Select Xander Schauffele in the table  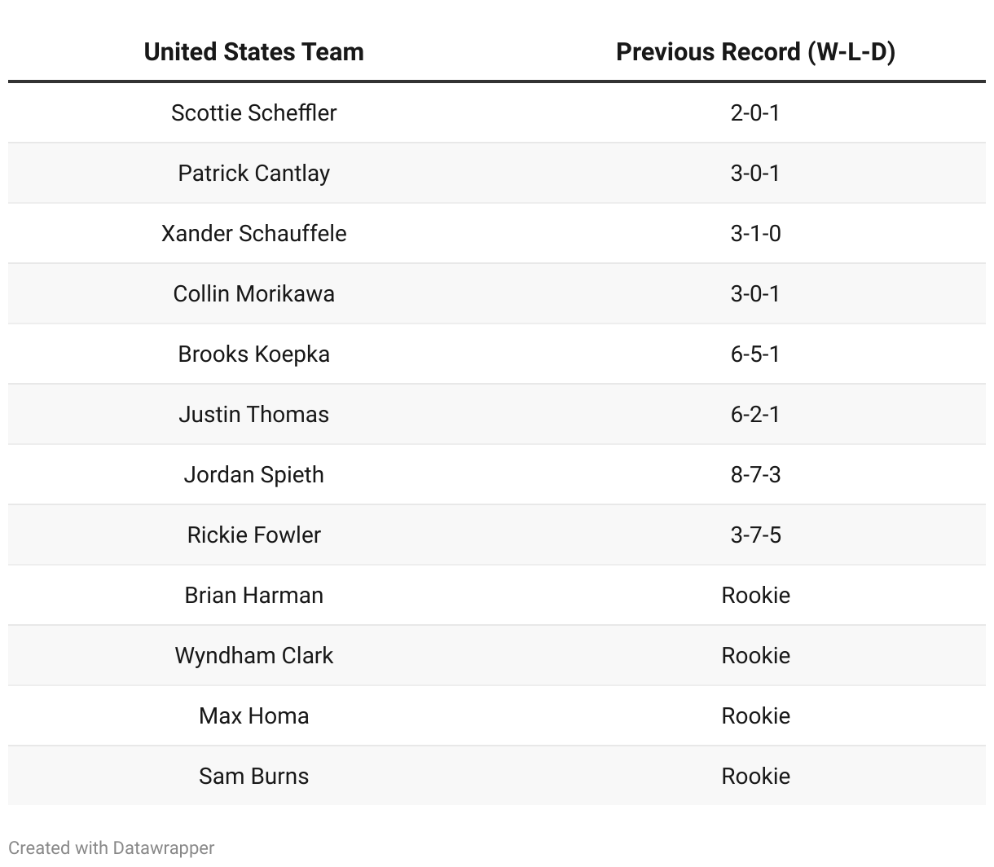click(x=253, y=233)
